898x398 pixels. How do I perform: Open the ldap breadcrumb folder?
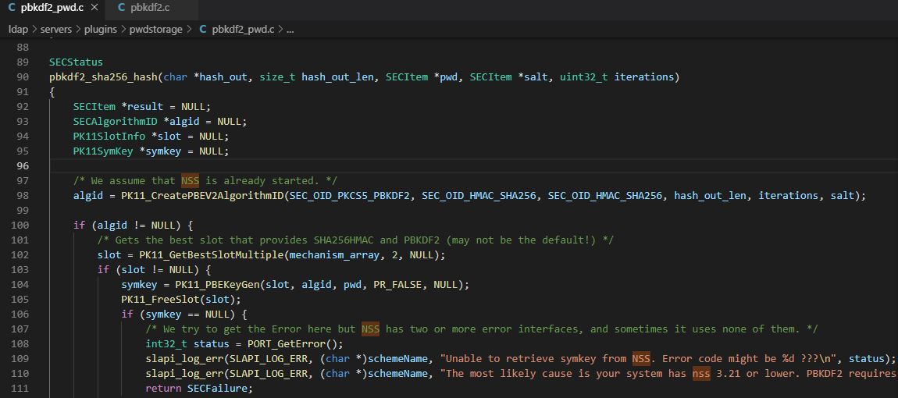(x=18, y=29)
